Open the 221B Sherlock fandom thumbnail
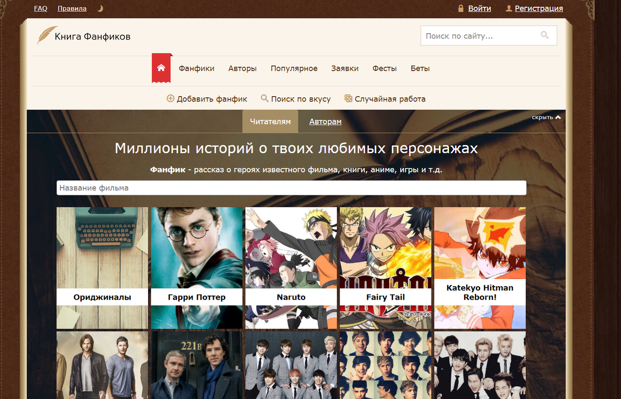Image resolution: width=621 pixels, height=399 pixels. pyautogui.click(x=197, y=365)
